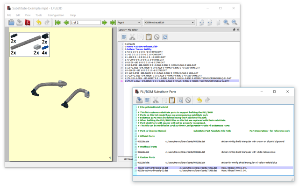299x186 pixels.
Task: Select all in the LDraw File Editor toolbar
Action: click(124, 37)
